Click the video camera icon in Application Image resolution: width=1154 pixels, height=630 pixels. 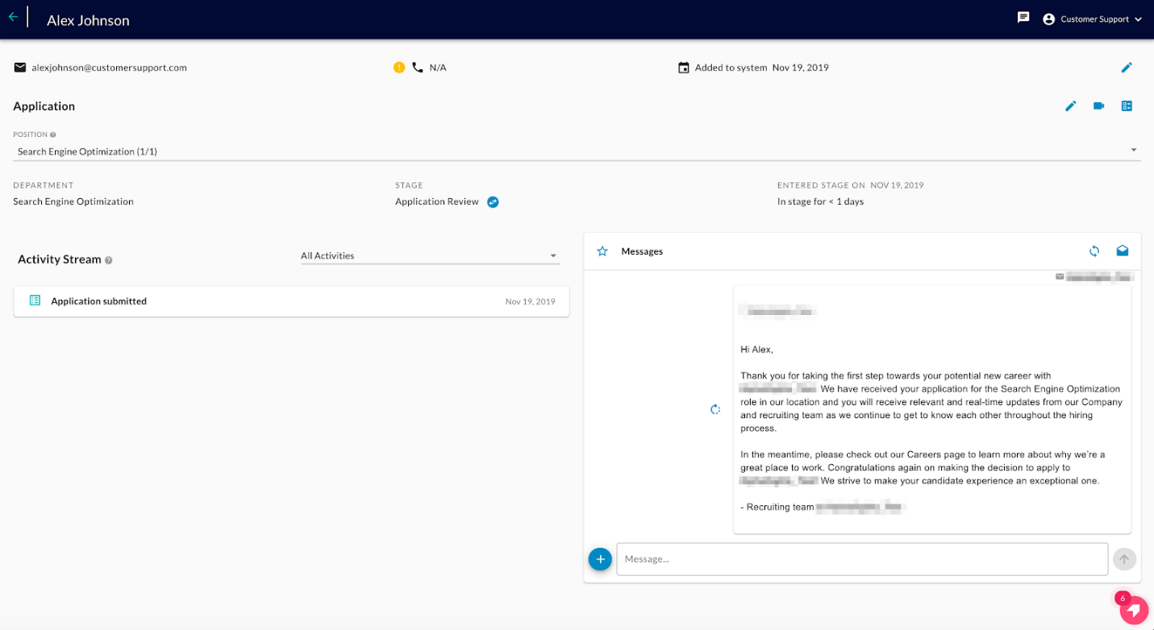[x=1098, y=106]
